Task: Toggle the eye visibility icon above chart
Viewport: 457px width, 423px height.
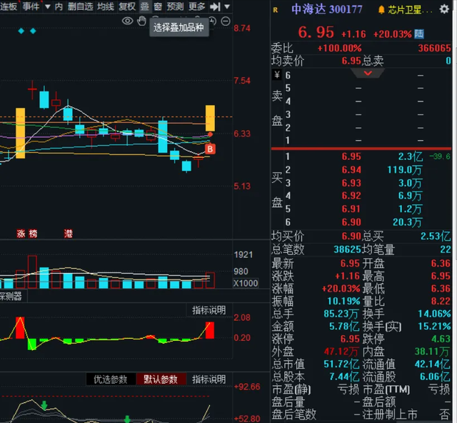Action: point(127,21)
